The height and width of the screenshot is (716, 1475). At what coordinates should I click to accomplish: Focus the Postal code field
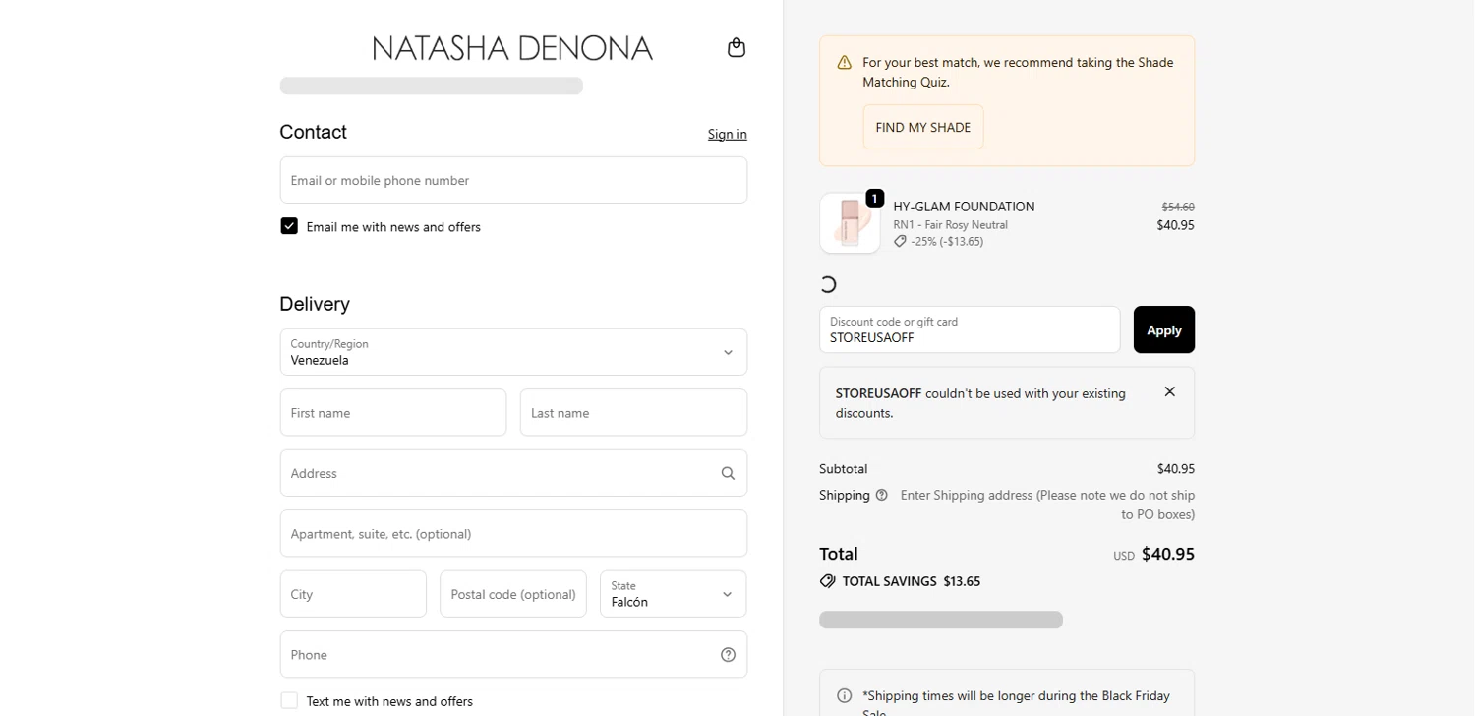coord(513,594)
